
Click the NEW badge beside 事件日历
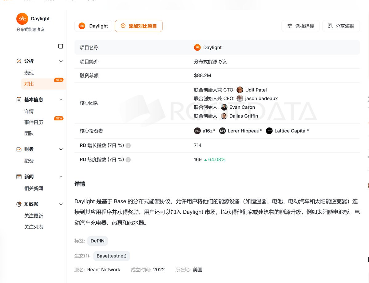(x=59, y=118)
